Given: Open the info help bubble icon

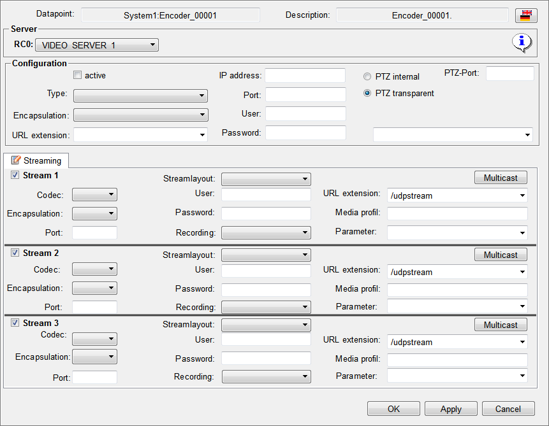Looking at the screenshot, I should coord(522,43).
